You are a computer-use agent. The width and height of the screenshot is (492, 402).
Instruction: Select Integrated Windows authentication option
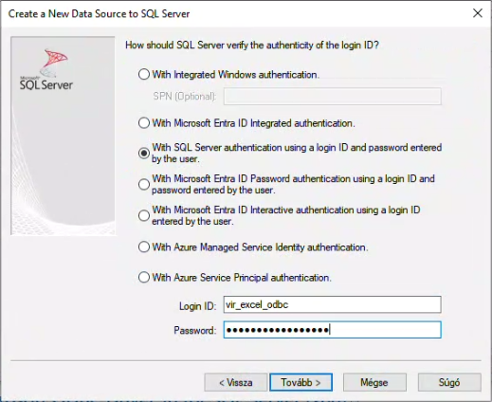(144, 75)
